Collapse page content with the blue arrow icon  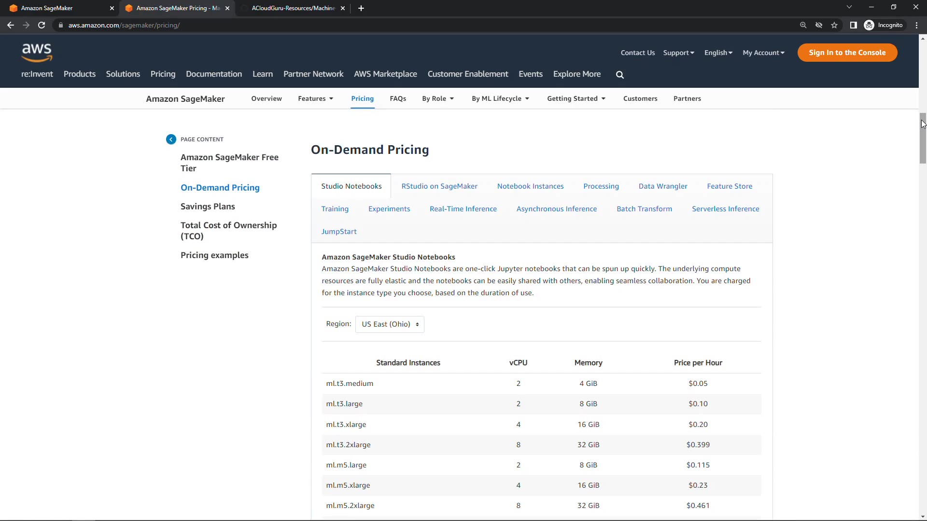point(171,139)
